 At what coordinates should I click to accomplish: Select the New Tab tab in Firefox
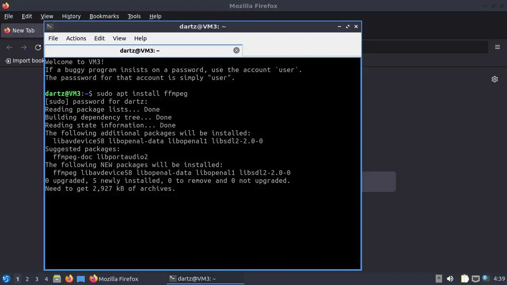point(22,30)
